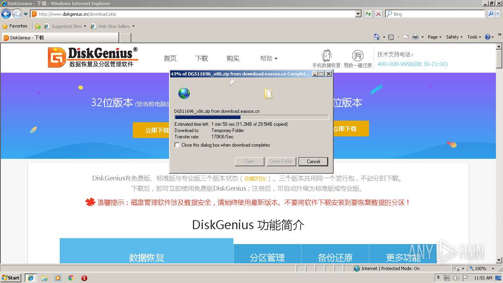
Task: Click the Help question mark icon
Action: pyautogui.click(x=488, y=37)
